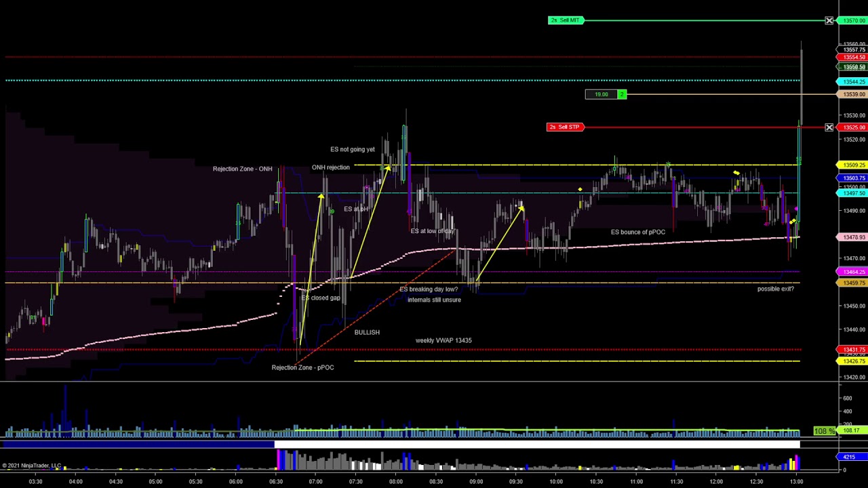
Task: Select the 'ONH rejection' annotation
Action: [x=331, y=167]
